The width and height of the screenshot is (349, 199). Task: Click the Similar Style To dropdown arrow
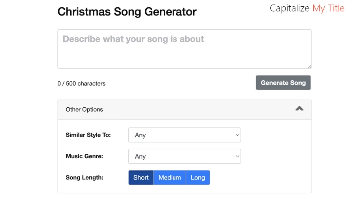coord(236,135)
